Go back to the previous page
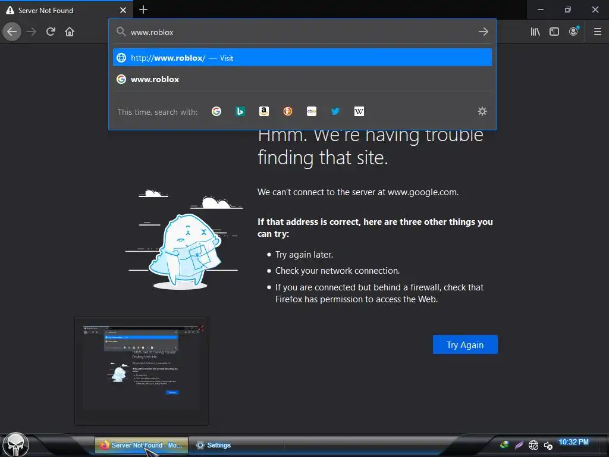The height and width of the screenshot is (457, 609). 12,32
